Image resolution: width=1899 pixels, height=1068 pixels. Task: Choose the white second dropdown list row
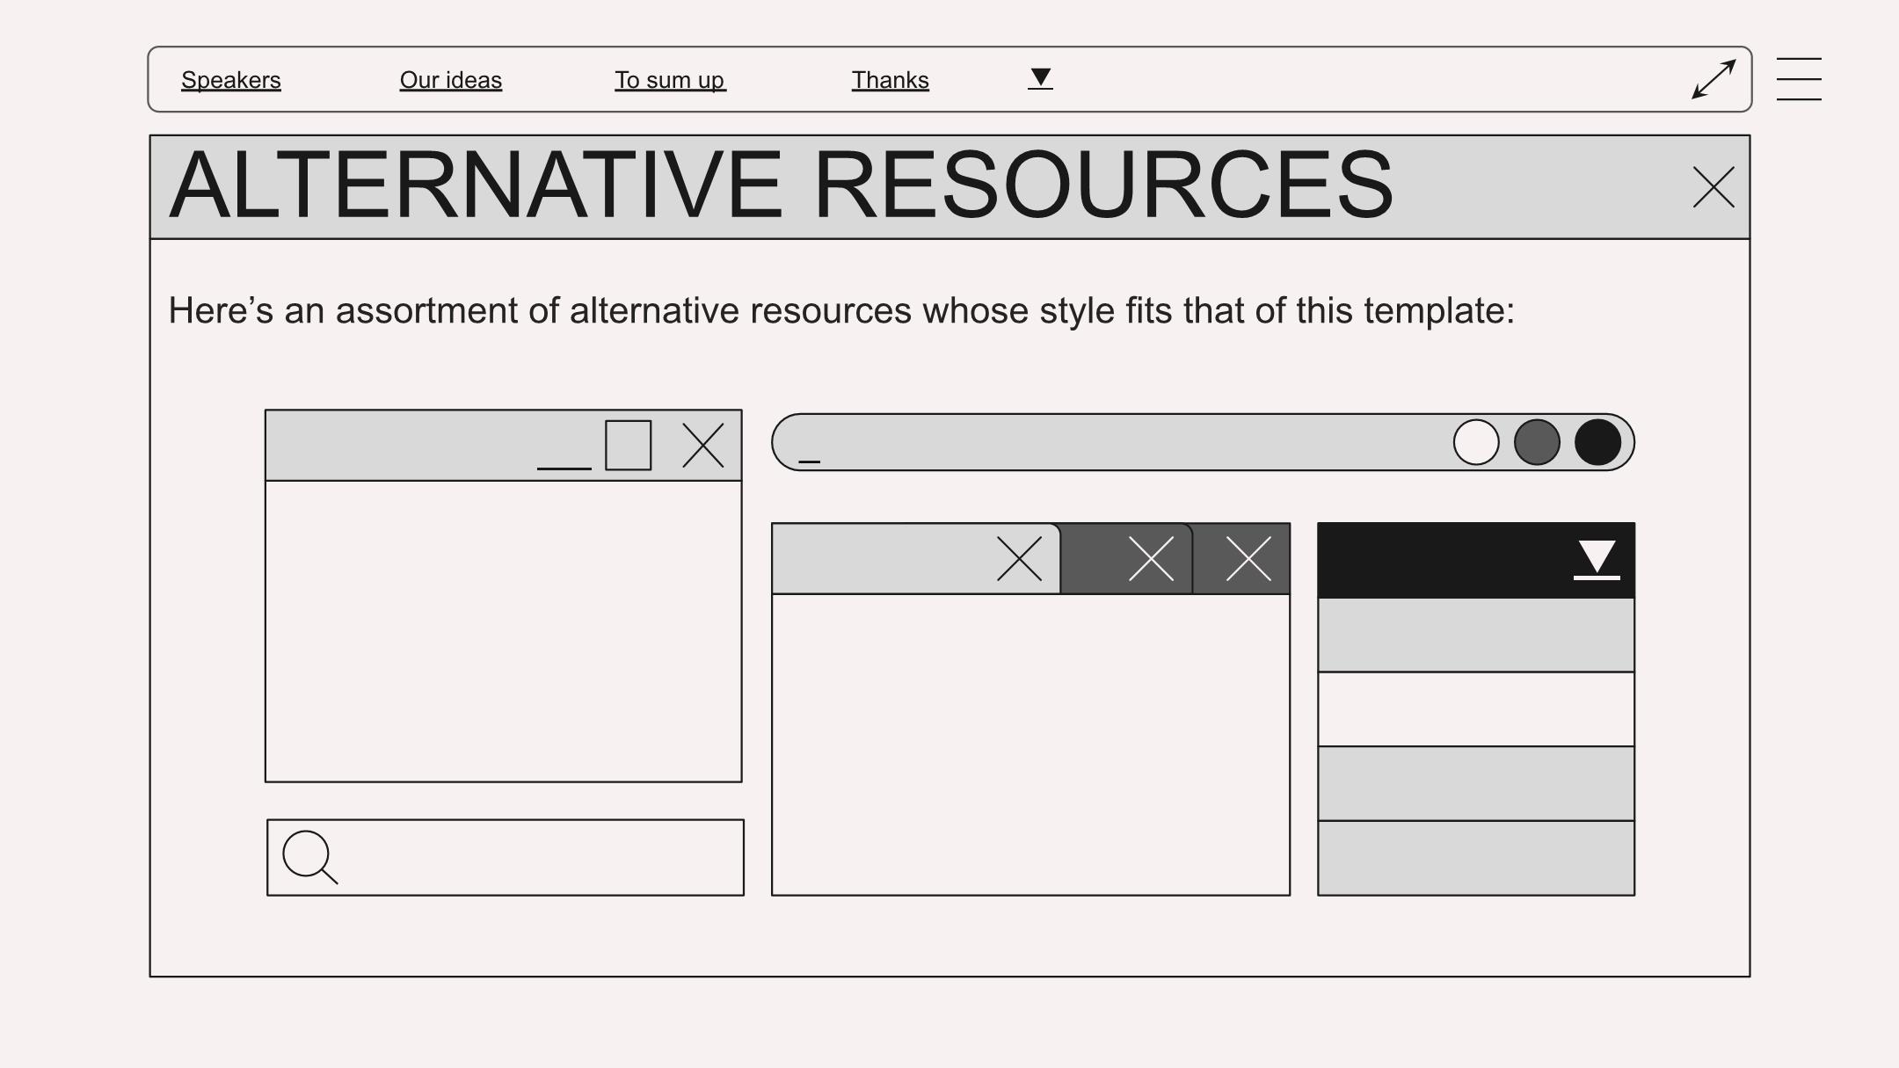[x=1476, y=709]
